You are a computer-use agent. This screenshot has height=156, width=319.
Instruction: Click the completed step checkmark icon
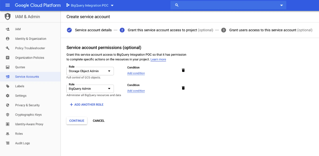(69, 30)
